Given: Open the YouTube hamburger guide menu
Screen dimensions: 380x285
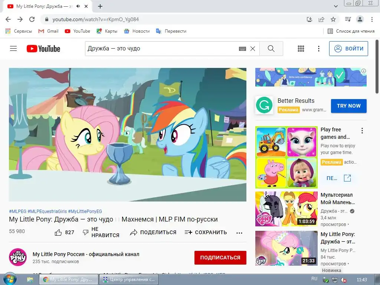Looking at the screenshot, I should click(x=13, y=49).
